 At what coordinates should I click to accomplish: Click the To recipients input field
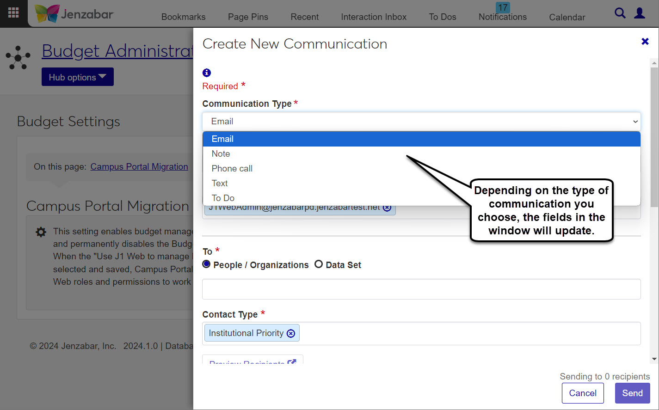point(421,289)
